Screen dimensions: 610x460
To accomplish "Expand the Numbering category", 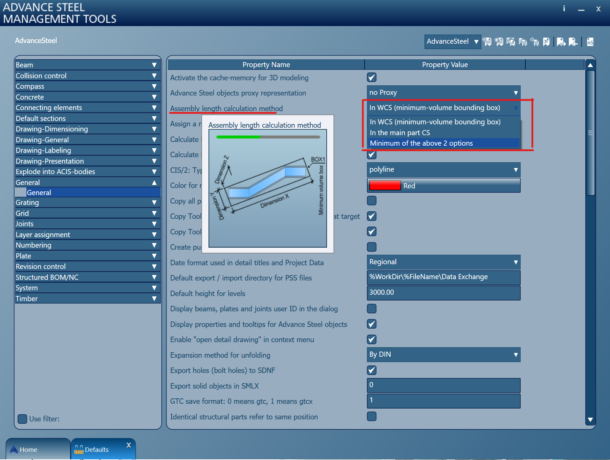I will 88,245.
